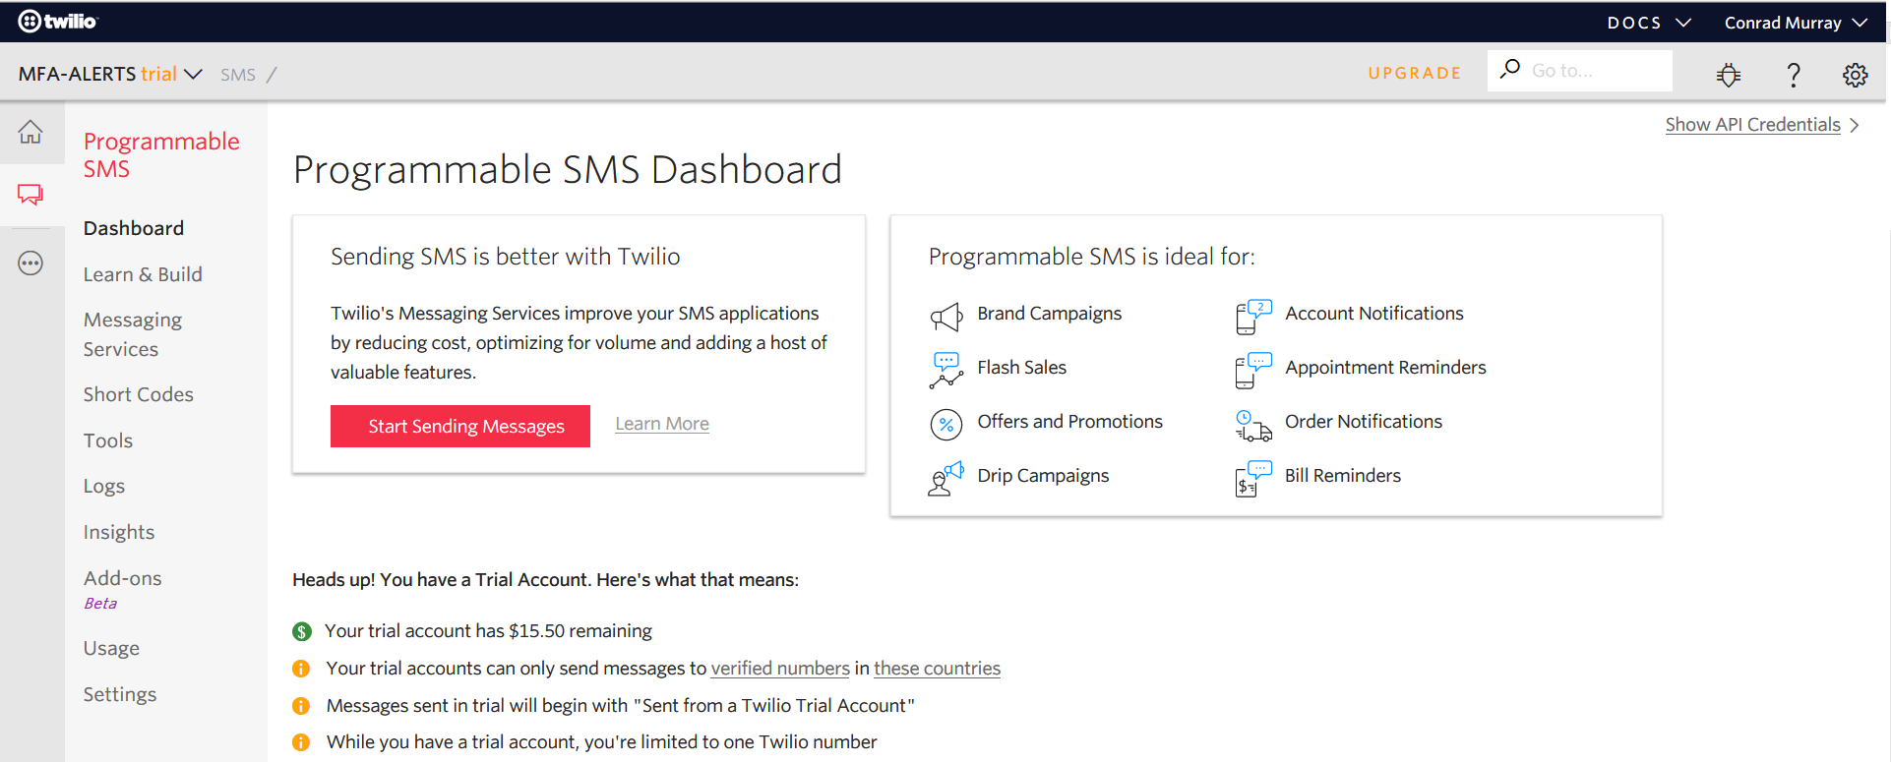Screen dimensions: 1891x762
Task: View the Logs section
Action: [104, 486]
